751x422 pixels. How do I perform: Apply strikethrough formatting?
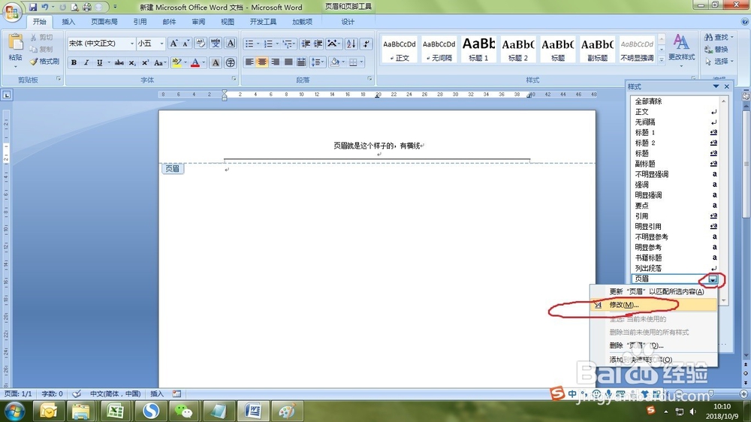click(119, 63)
